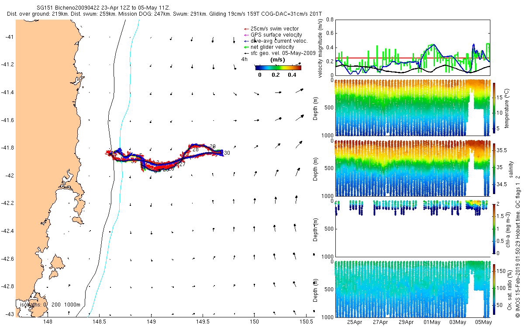Click the '0.8' tick on the velocity magnitude axis
Screen dimensions: 524x327
pyautogui.click(x=330, y=20)
